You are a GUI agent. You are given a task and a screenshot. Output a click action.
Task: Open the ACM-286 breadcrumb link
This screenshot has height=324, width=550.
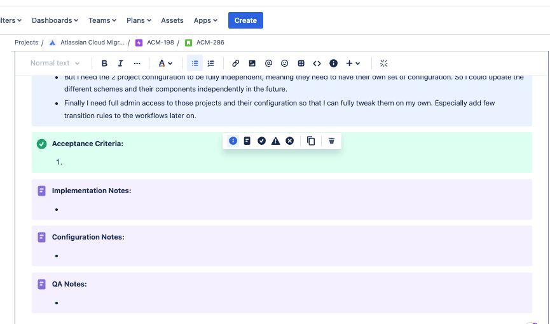coord(210,43)
